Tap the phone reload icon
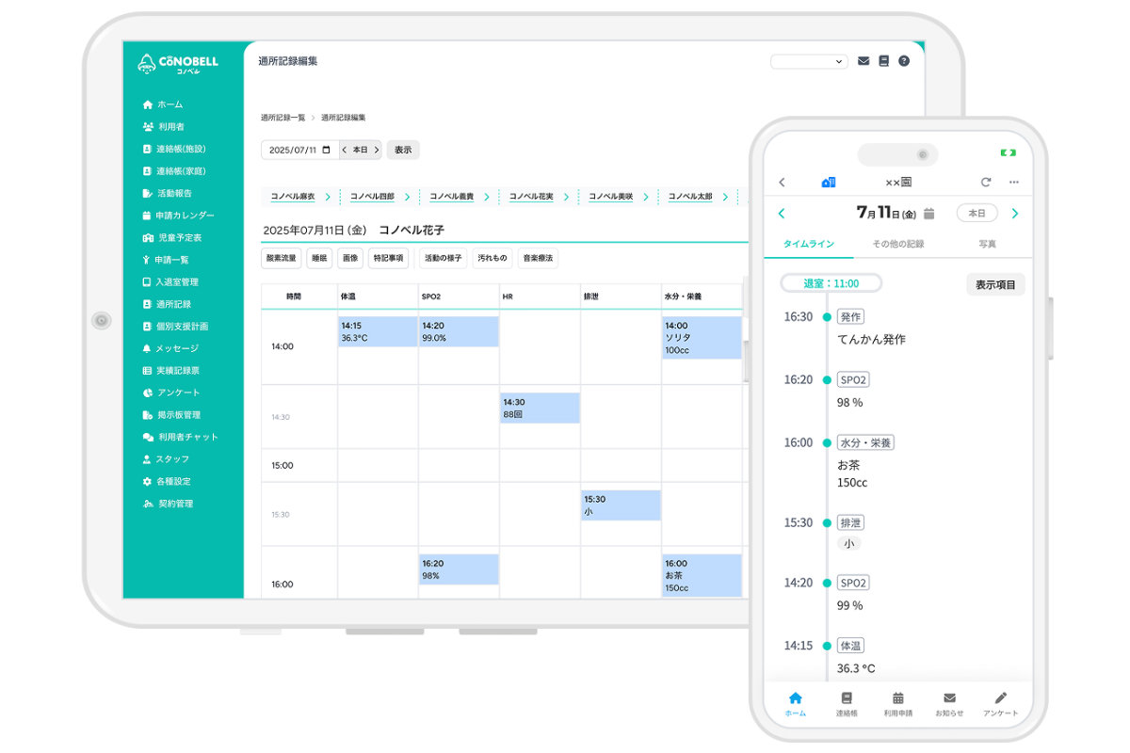This screenshot has height=753, width=1130. tap(986, 182)
